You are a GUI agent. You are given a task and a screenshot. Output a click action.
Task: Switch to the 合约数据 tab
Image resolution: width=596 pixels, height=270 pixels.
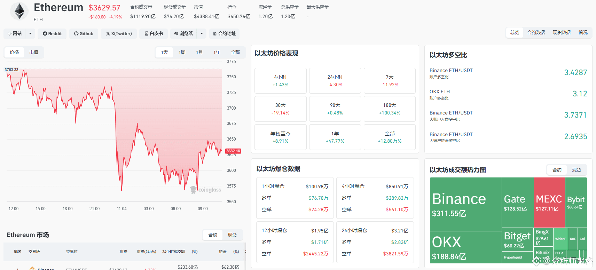coord(536,32)
